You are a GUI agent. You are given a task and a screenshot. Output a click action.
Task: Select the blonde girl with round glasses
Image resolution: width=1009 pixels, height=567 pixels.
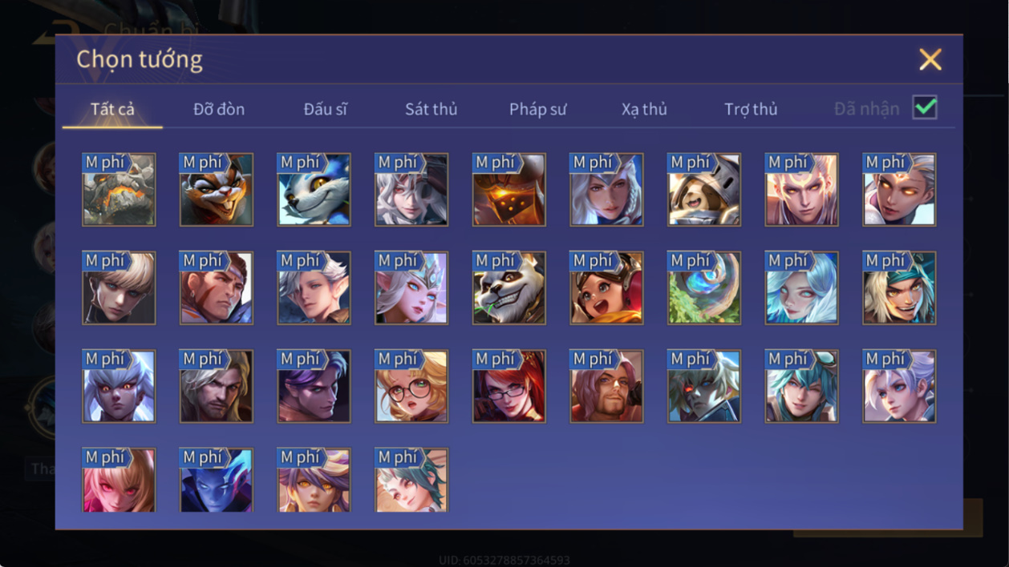pyautogui.click(x=411, y=386)
